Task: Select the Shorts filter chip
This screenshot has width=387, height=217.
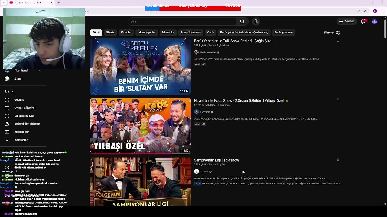Action: pyautogui.click(x=110, y=33)
